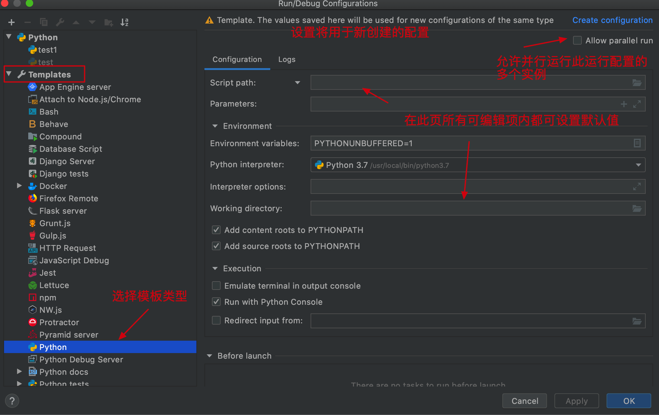Click the Move Up arrow icon
The image size is (659, 415).
(76, 22)
